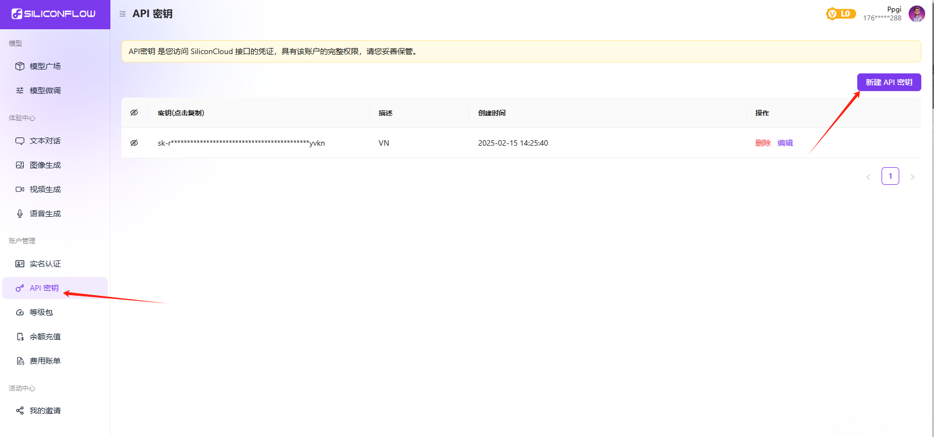Show the hidden sk-r key in row
The image size is (934, 437).
tap(134, 143)
